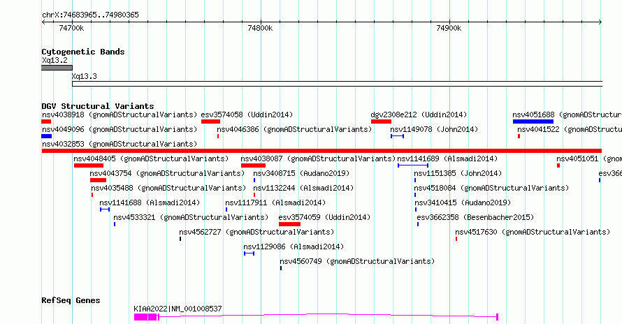Click the red nsv4048405 variant bar

(x=89, y=165)
